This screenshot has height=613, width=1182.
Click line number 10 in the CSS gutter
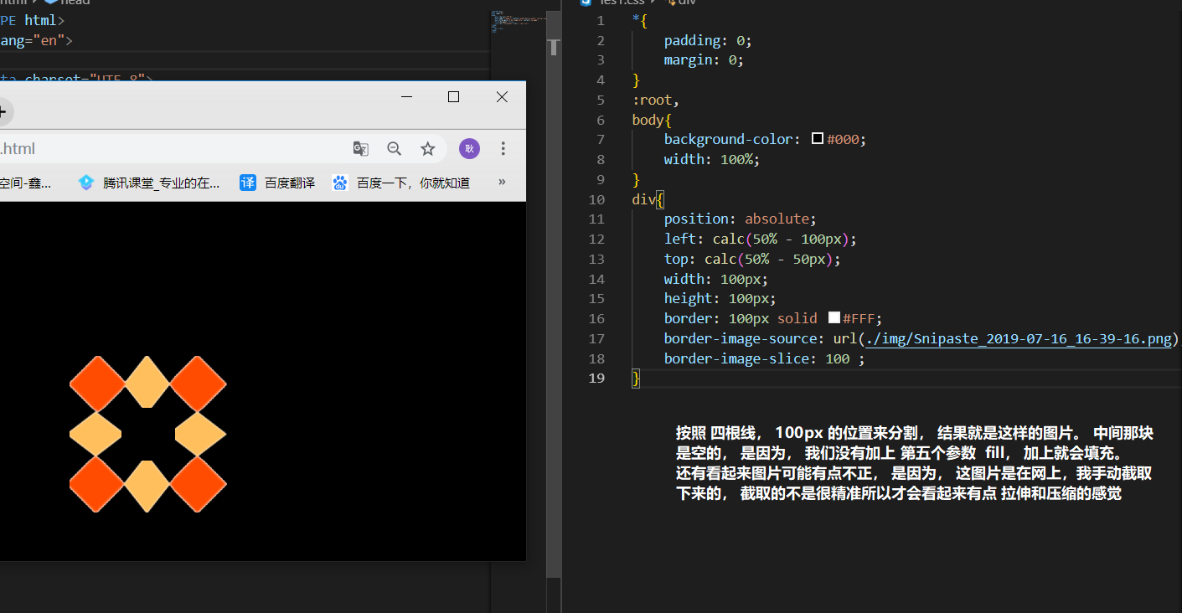tap(596, 199)
